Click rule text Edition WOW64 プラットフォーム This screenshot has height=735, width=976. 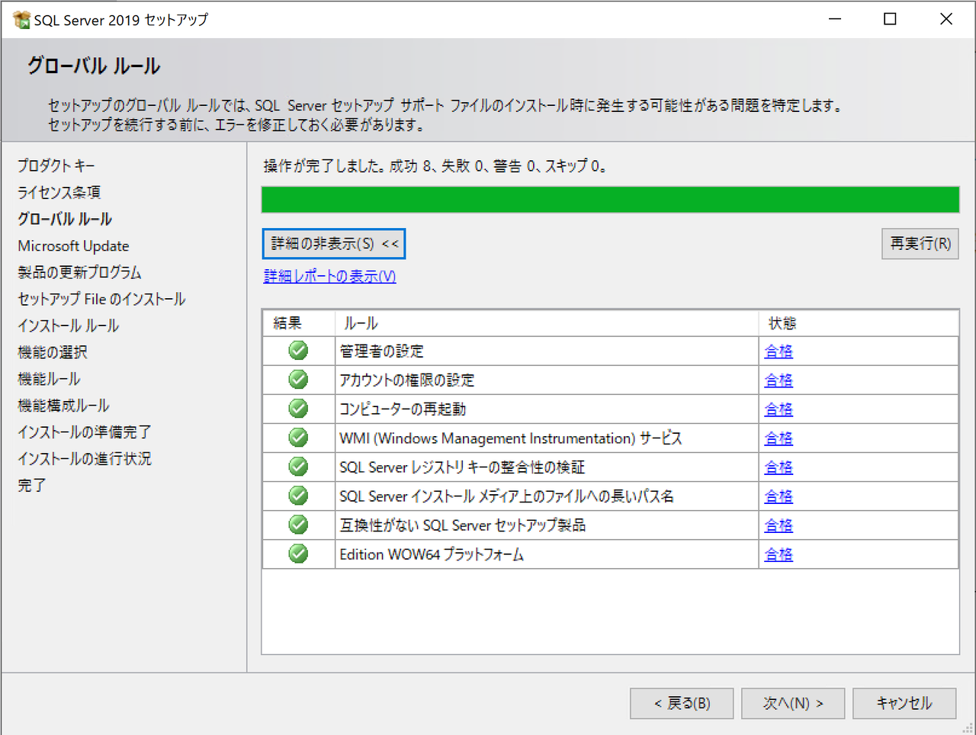(432, 554)
